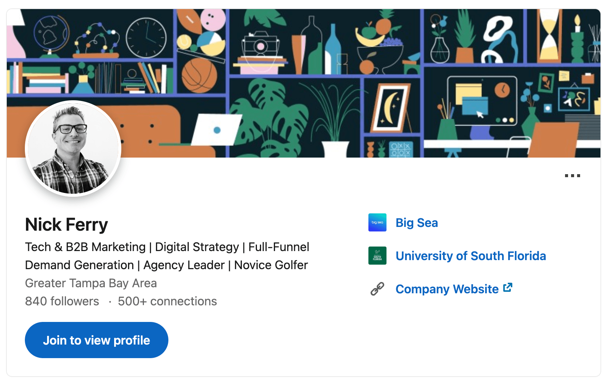Click the Join to view profile button
The height and width of the screenshot is (383, 611).
coord(96,340)
